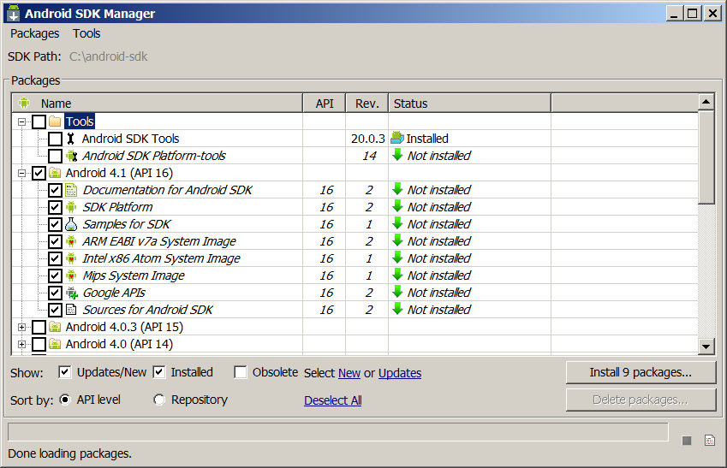The height and width of the screenshot is (468, 727).
Task: Uncheck the Samples for SDK checkbox
Action: tap(55, 225)
